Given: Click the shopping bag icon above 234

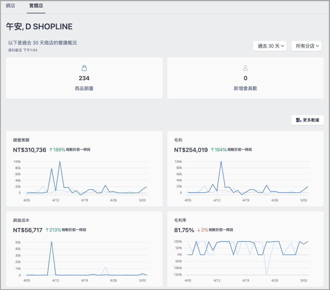Looking at the screenshot, I should click(x=84, y=68).
